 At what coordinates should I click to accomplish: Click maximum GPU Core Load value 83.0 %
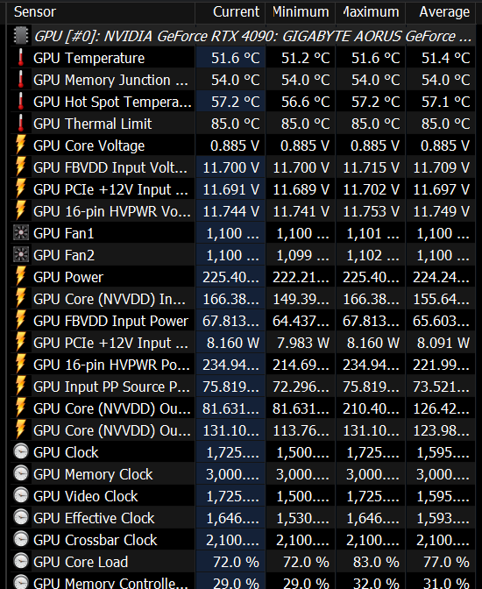tap(376, 562)
